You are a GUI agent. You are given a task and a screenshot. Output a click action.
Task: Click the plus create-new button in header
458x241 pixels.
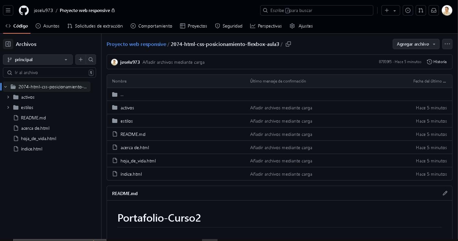[387, 10]
